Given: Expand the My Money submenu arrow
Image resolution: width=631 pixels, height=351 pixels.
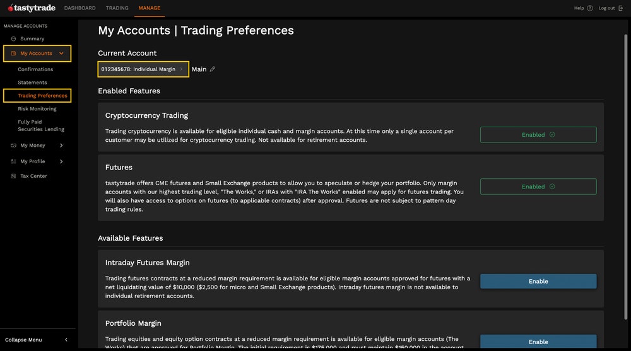Looking at the screenshot, I should point(61,145).
